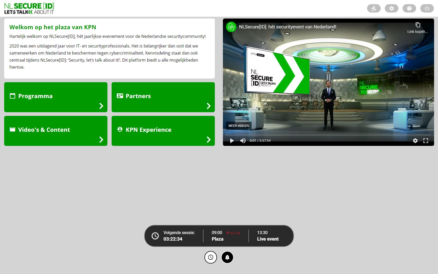Click the clapperboard icon on Video's & Content
The height and width of the screenshot is (274, 438).
[x=13, y=129]
